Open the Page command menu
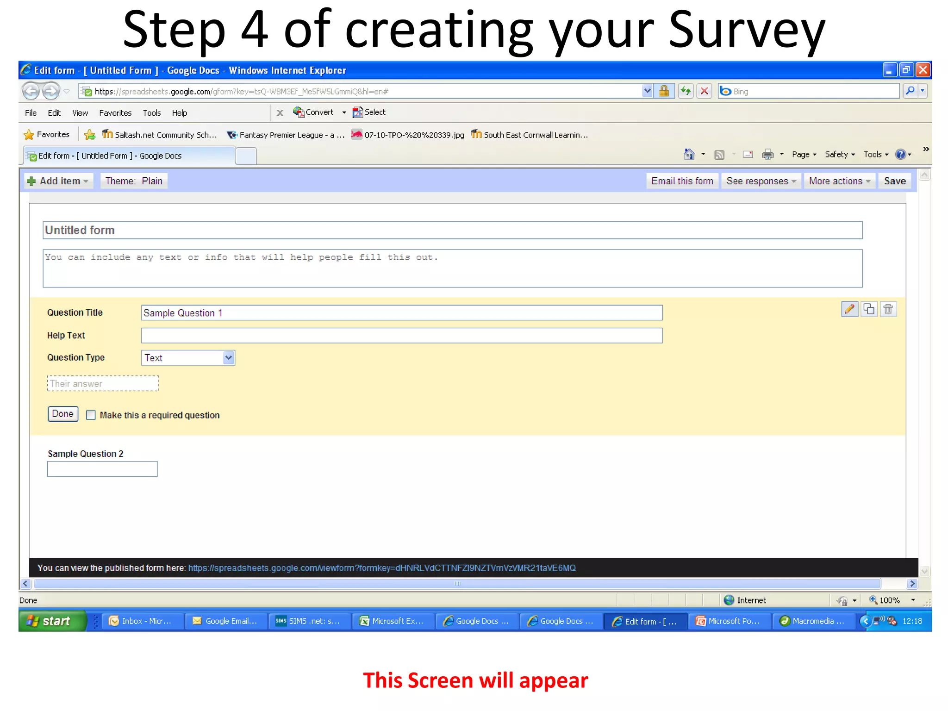Screen dimensions: 948x711 tap(804, 155)
